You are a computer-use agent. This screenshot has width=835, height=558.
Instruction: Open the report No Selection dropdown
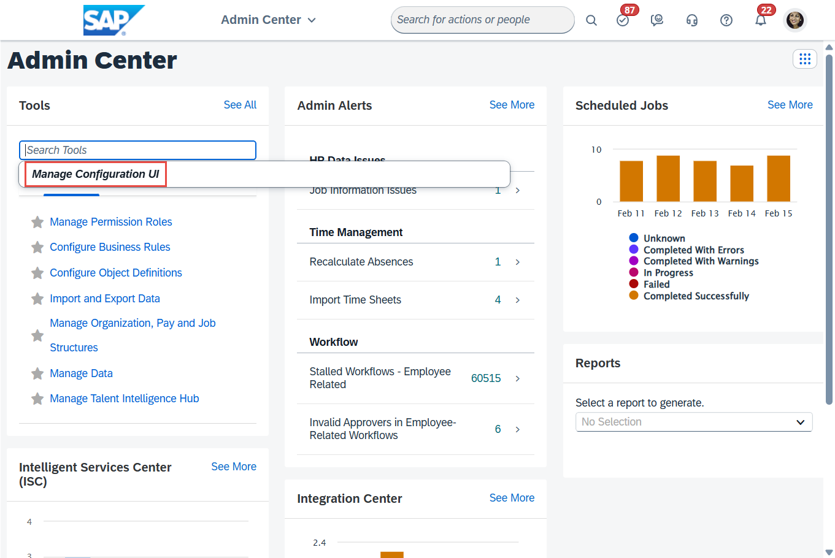click(693, 422)
